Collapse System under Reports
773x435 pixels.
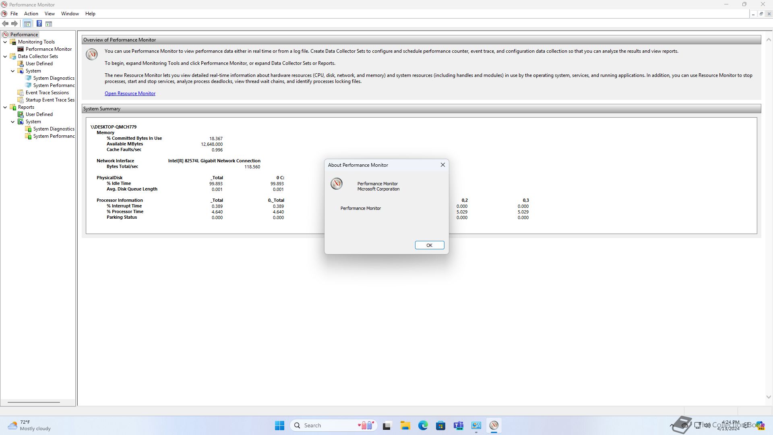tap(13, 122)
